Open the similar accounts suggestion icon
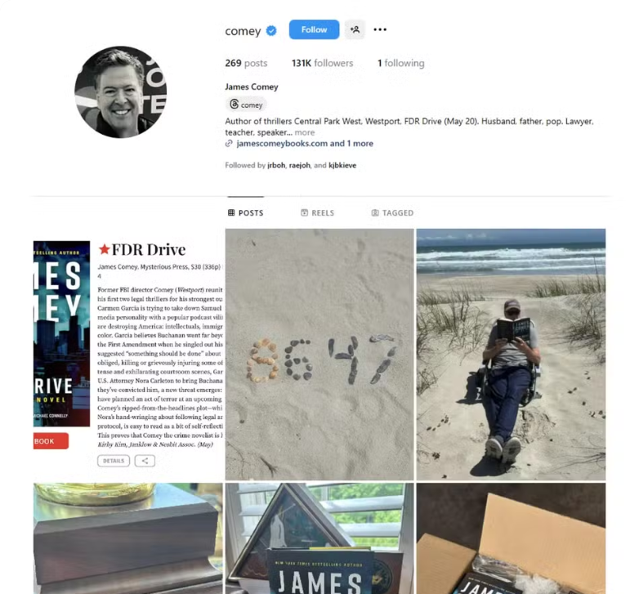 tap(355, 29)
